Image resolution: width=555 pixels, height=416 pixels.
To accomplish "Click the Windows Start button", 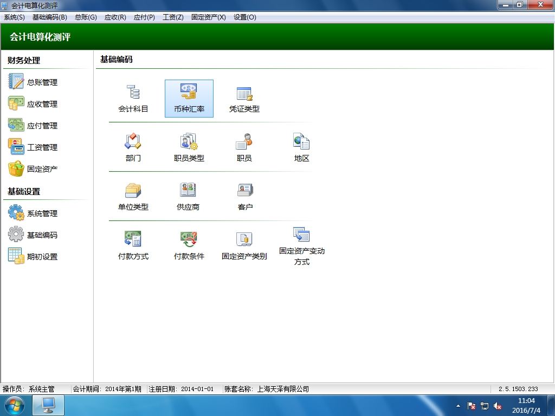I will [x=15, y=405].
